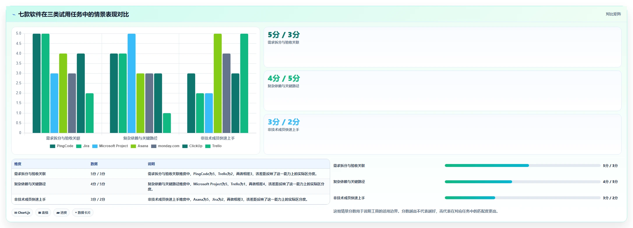The height and width of the screenshot is (228, 633).
Task: Click the title icon beside 七款软件在三类试用任务中的情景表现对比
Action: 14,15
